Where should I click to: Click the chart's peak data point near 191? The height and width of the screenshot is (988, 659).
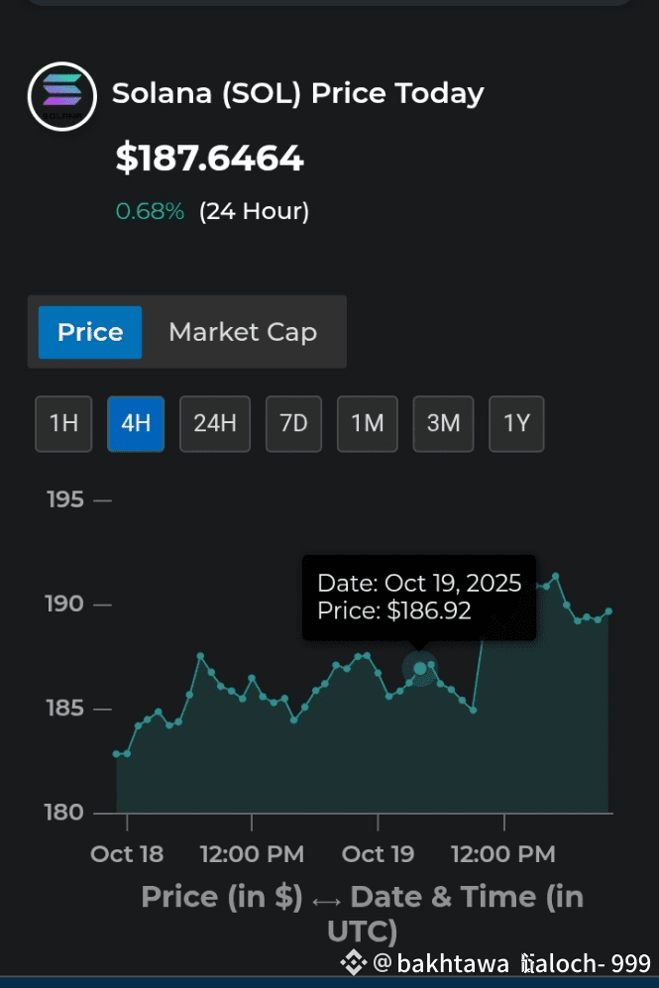pyautogui.click(x=556, y=576)
